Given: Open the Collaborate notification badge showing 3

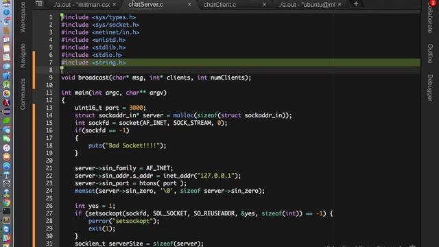Looking at the screenshot, I should click(x=433, y=3).
